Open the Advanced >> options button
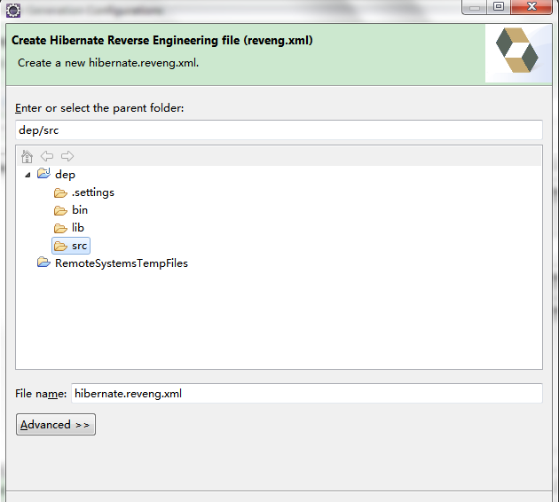 56,424
